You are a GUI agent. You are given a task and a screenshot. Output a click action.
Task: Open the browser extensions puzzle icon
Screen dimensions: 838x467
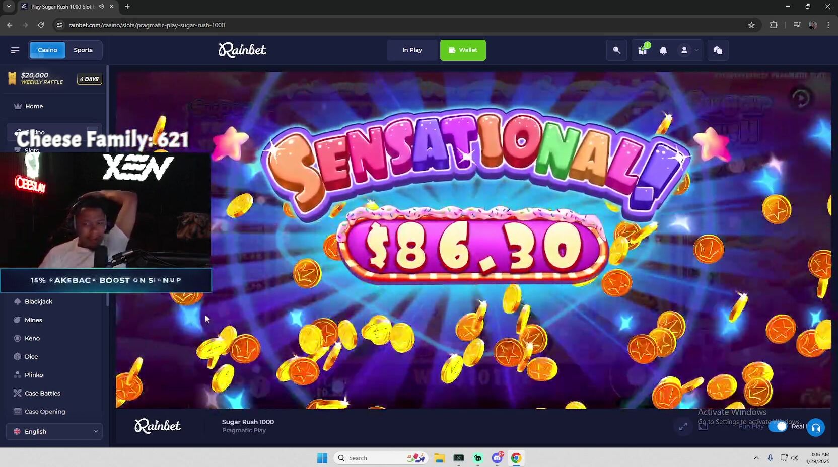[x=774, y=25]
